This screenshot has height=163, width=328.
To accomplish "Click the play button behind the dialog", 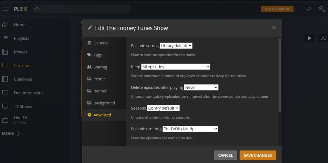I will [310, 38].
